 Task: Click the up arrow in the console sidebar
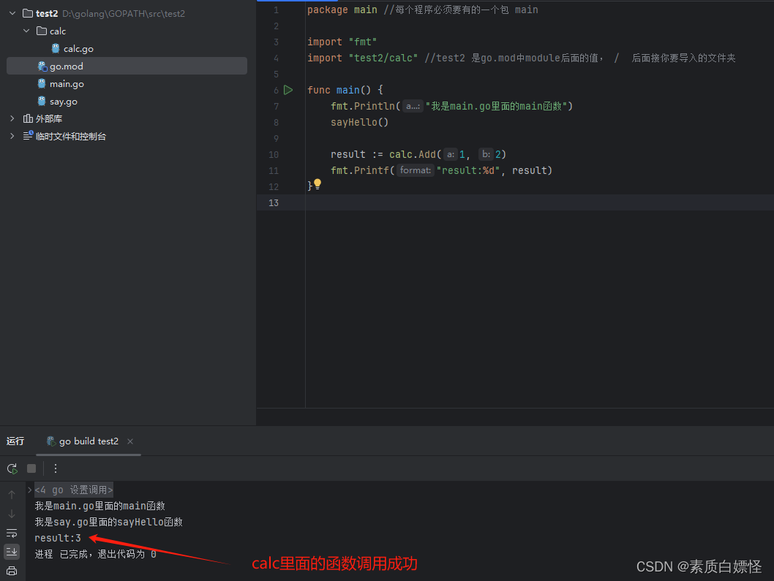tap(12, 495)
